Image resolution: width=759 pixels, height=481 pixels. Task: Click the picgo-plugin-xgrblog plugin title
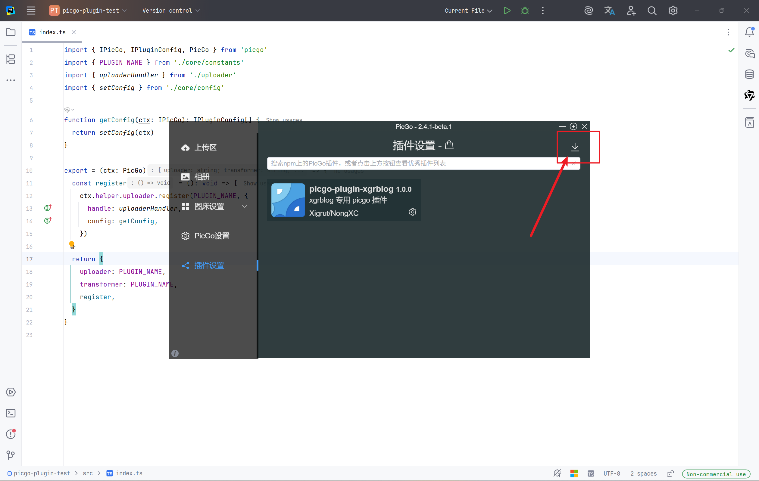(351, 189)
